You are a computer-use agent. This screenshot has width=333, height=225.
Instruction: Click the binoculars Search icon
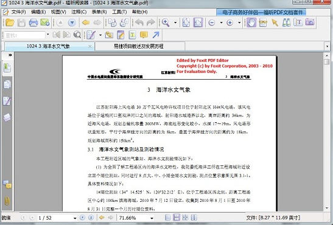click(x=287, y=22)
